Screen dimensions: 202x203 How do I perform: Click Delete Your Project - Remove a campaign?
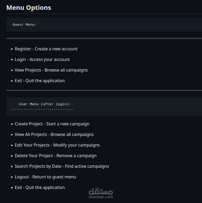pyautogui.click(x=56, y=156)
